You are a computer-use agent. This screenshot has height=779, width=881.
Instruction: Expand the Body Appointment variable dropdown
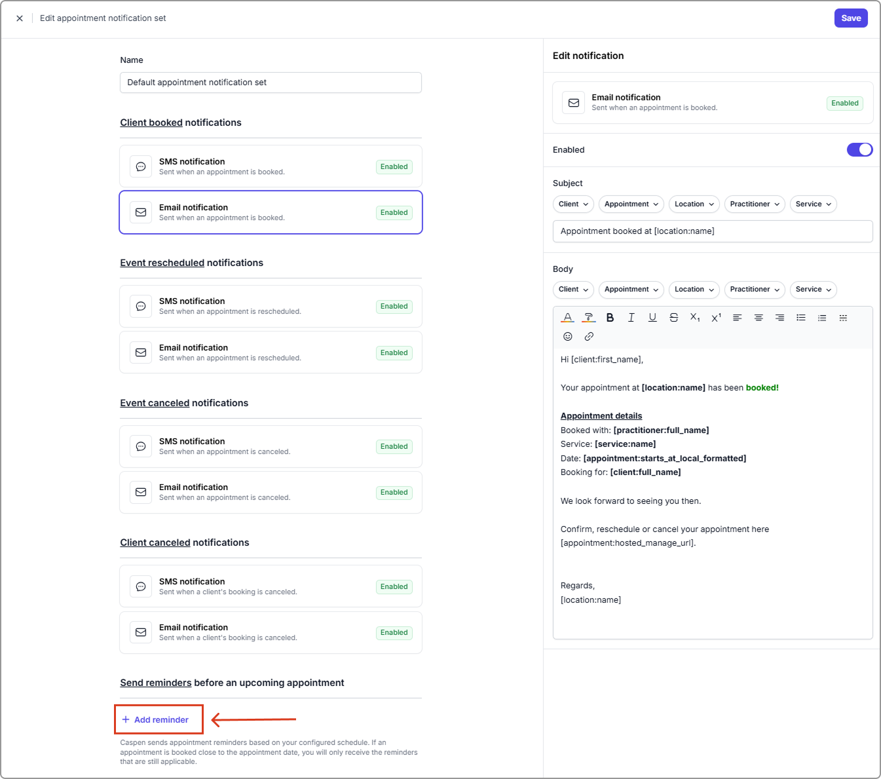[x=631, y=290]
